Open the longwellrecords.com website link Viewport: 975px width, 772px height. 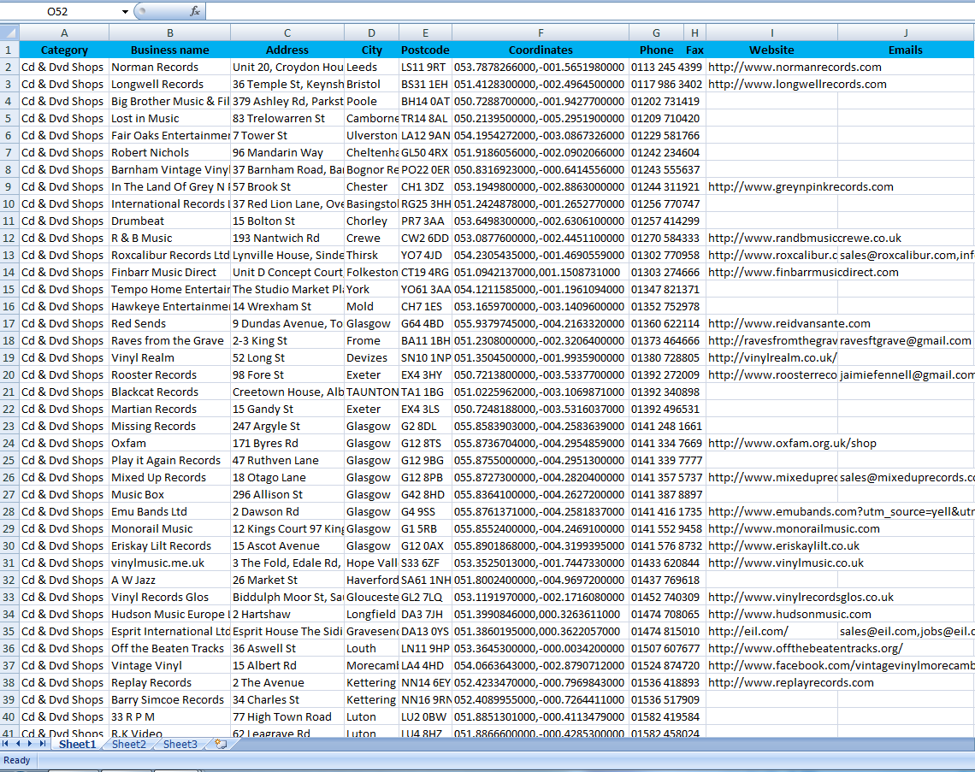click(797, 84)
